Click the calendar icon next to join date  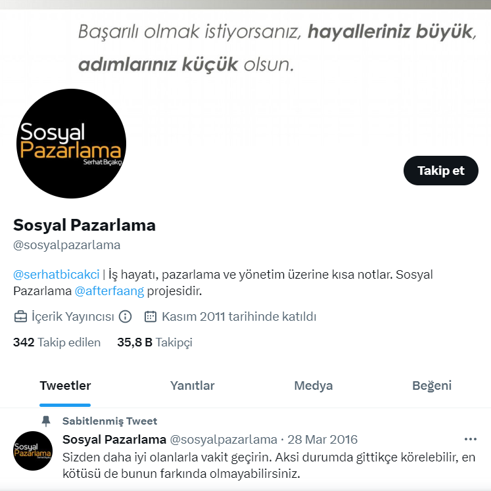pos(151,317)
